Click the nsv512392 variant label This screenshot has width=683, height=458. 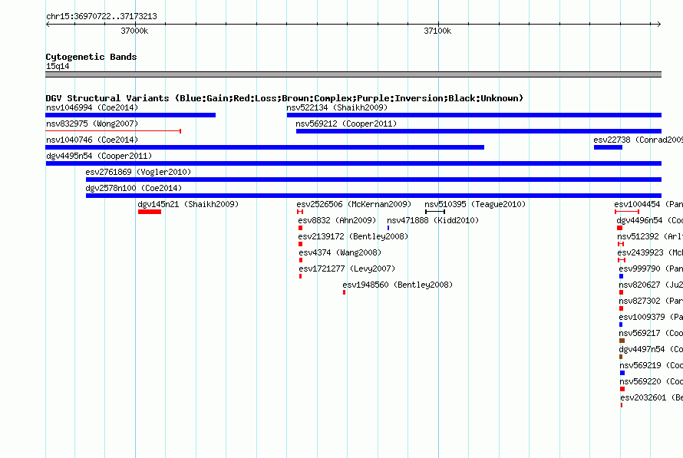click(x=650, y=236)
